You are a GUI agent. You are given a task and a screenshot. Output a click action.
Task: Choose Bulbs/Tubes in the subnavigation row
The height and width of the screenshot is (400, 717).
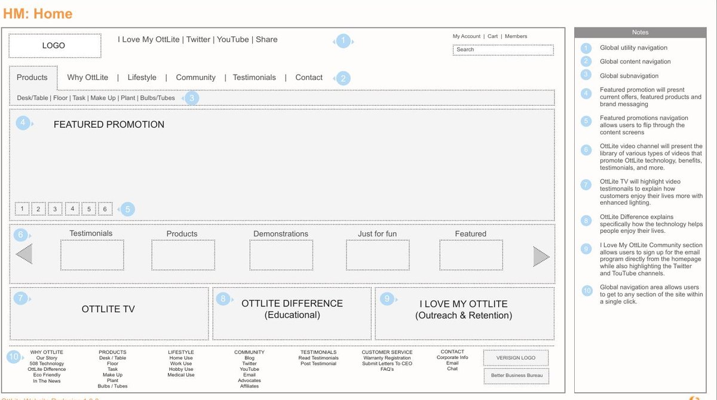pos(158,98)
